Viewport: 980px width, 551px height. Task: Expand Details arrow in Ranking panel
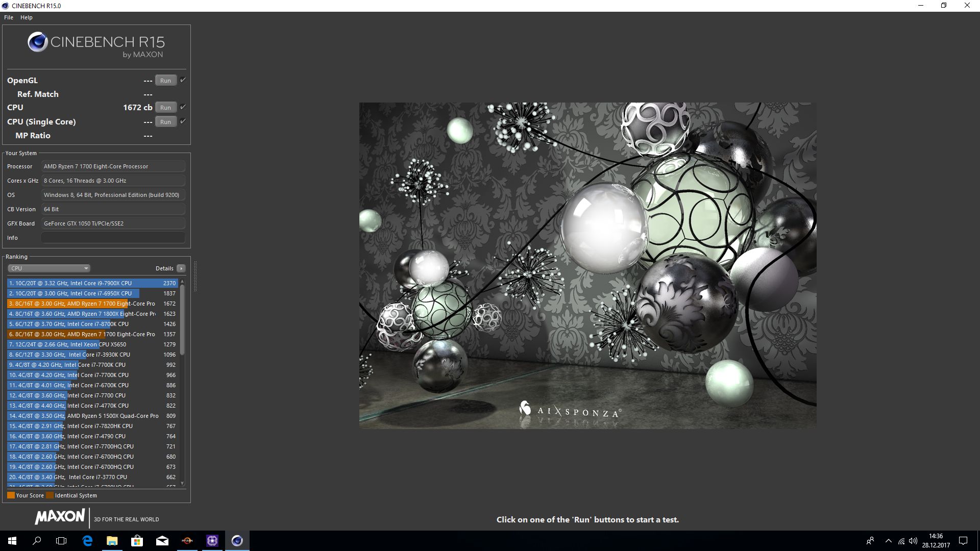tap(181, 268)
